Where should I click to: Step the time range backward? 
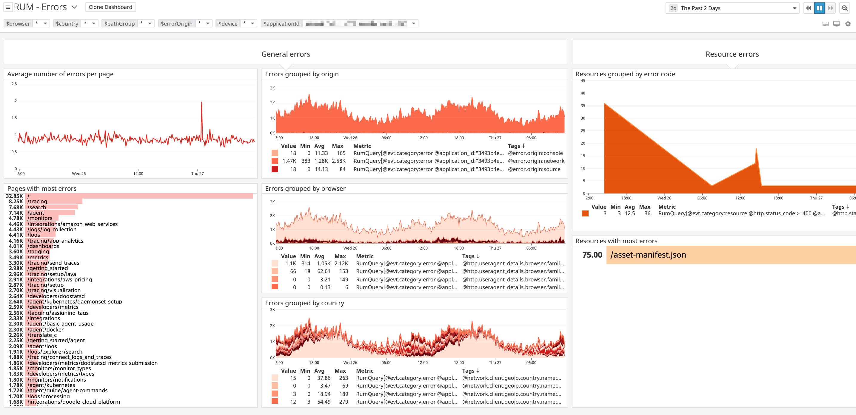point(809,8)
